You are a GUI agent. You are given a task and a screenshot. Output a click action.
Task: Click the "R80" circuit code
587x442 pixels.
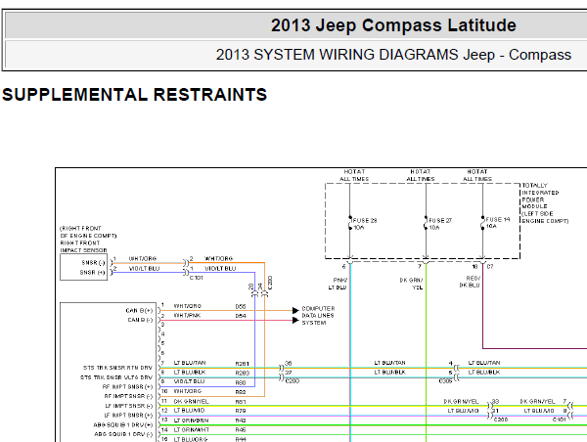(241, 382)
